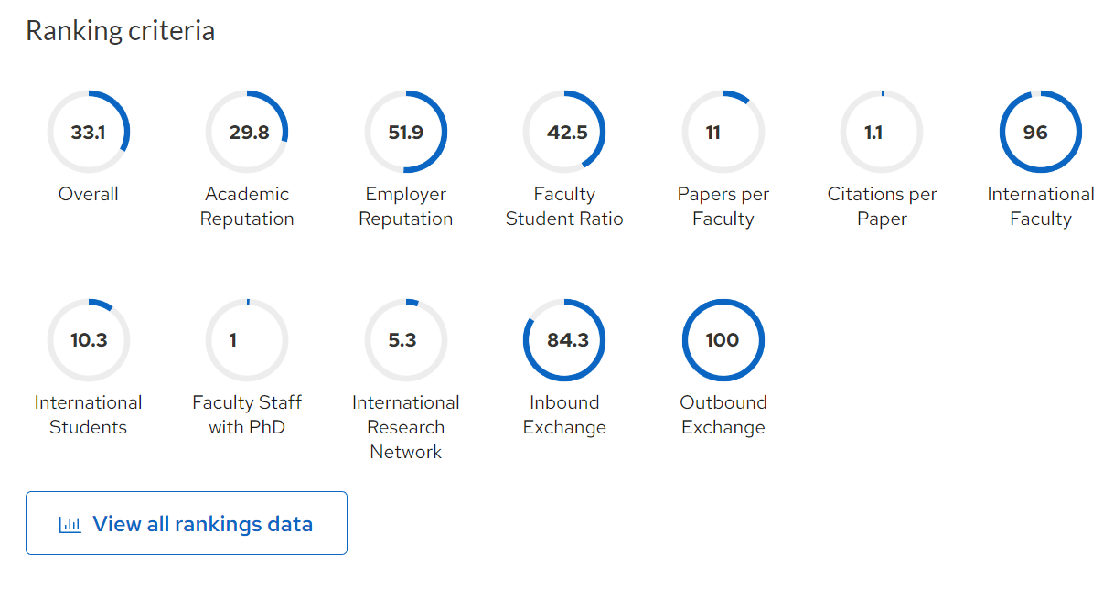Image resolution: width=1114 pixels, height=599 pixels.
Task: Select the Citations per Paper 1.1 ring
Action: coord(882,133)
